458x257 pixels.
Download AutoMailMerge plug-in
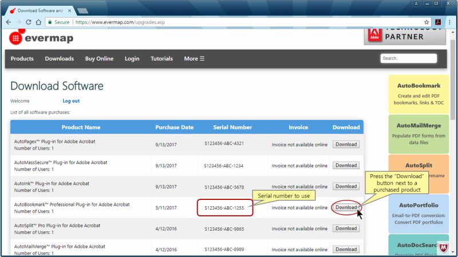346,249
